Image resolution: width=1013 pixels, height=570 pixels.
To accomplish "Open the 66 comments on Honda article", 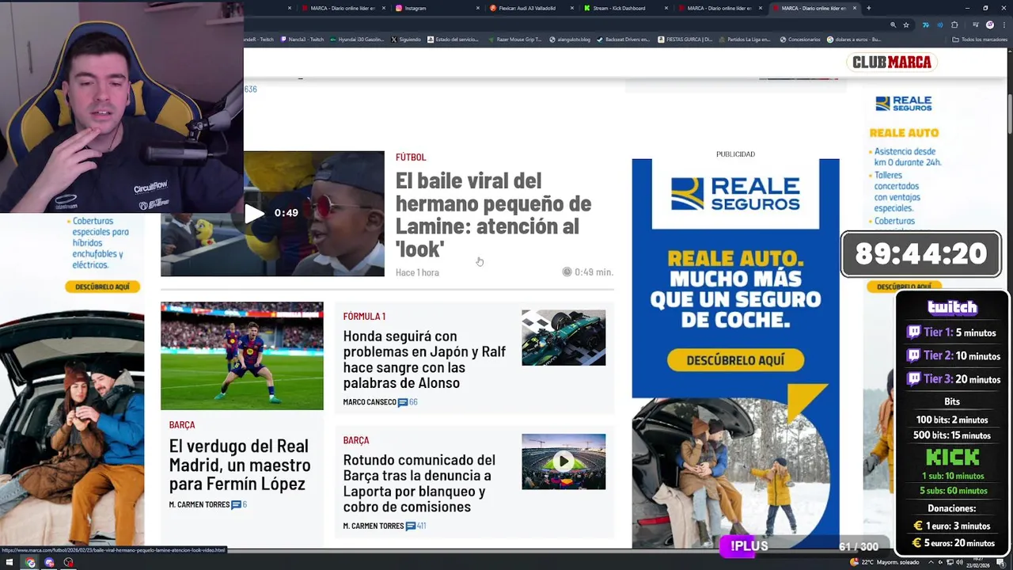I will point(408,402).
